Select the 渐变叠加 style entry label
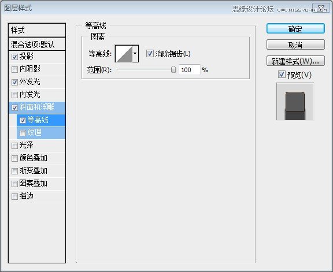333x272 pixels. click(34, 170)
